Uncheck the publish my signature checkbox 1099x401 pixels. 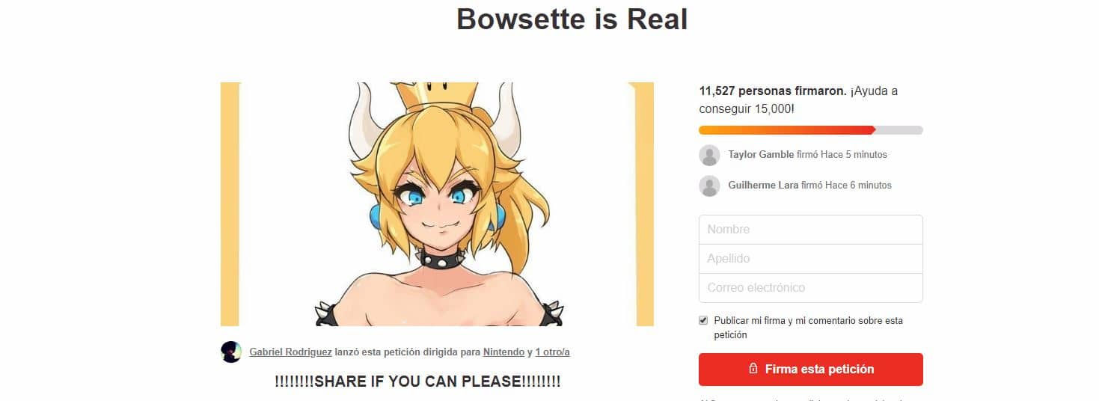[x=703, y=320]
